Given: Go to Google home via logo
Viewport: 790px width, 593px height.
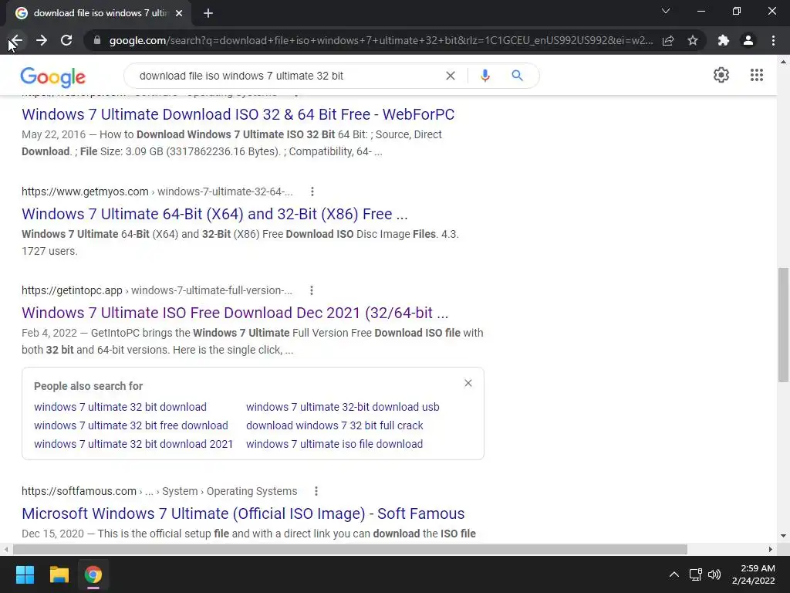Looking at the screenshot, I should [x=53, y=76].
